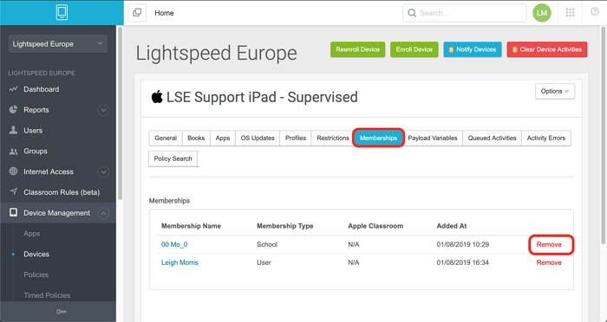This screenshot has width=607, height=322.
Task: Click the 01/08/2019 16:34 date cell
Action: pyautogui.click(x=462, y=262)
